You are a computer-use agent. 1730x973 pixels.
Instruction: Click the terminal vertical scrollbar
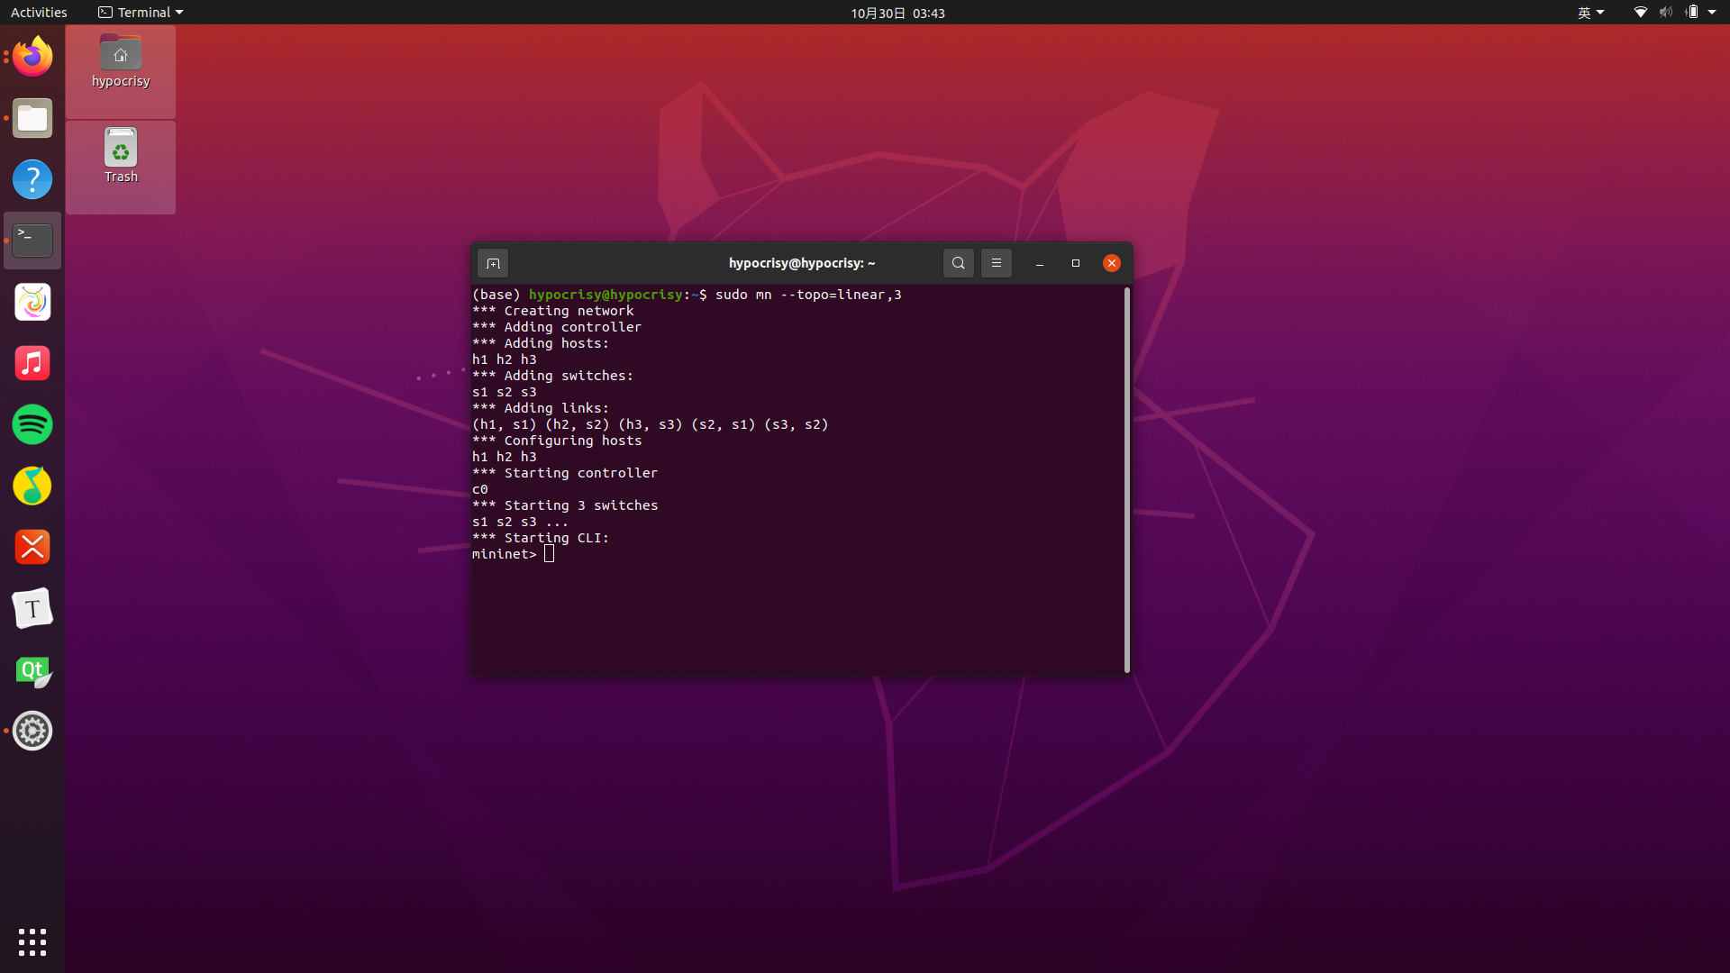point(1126,478)
